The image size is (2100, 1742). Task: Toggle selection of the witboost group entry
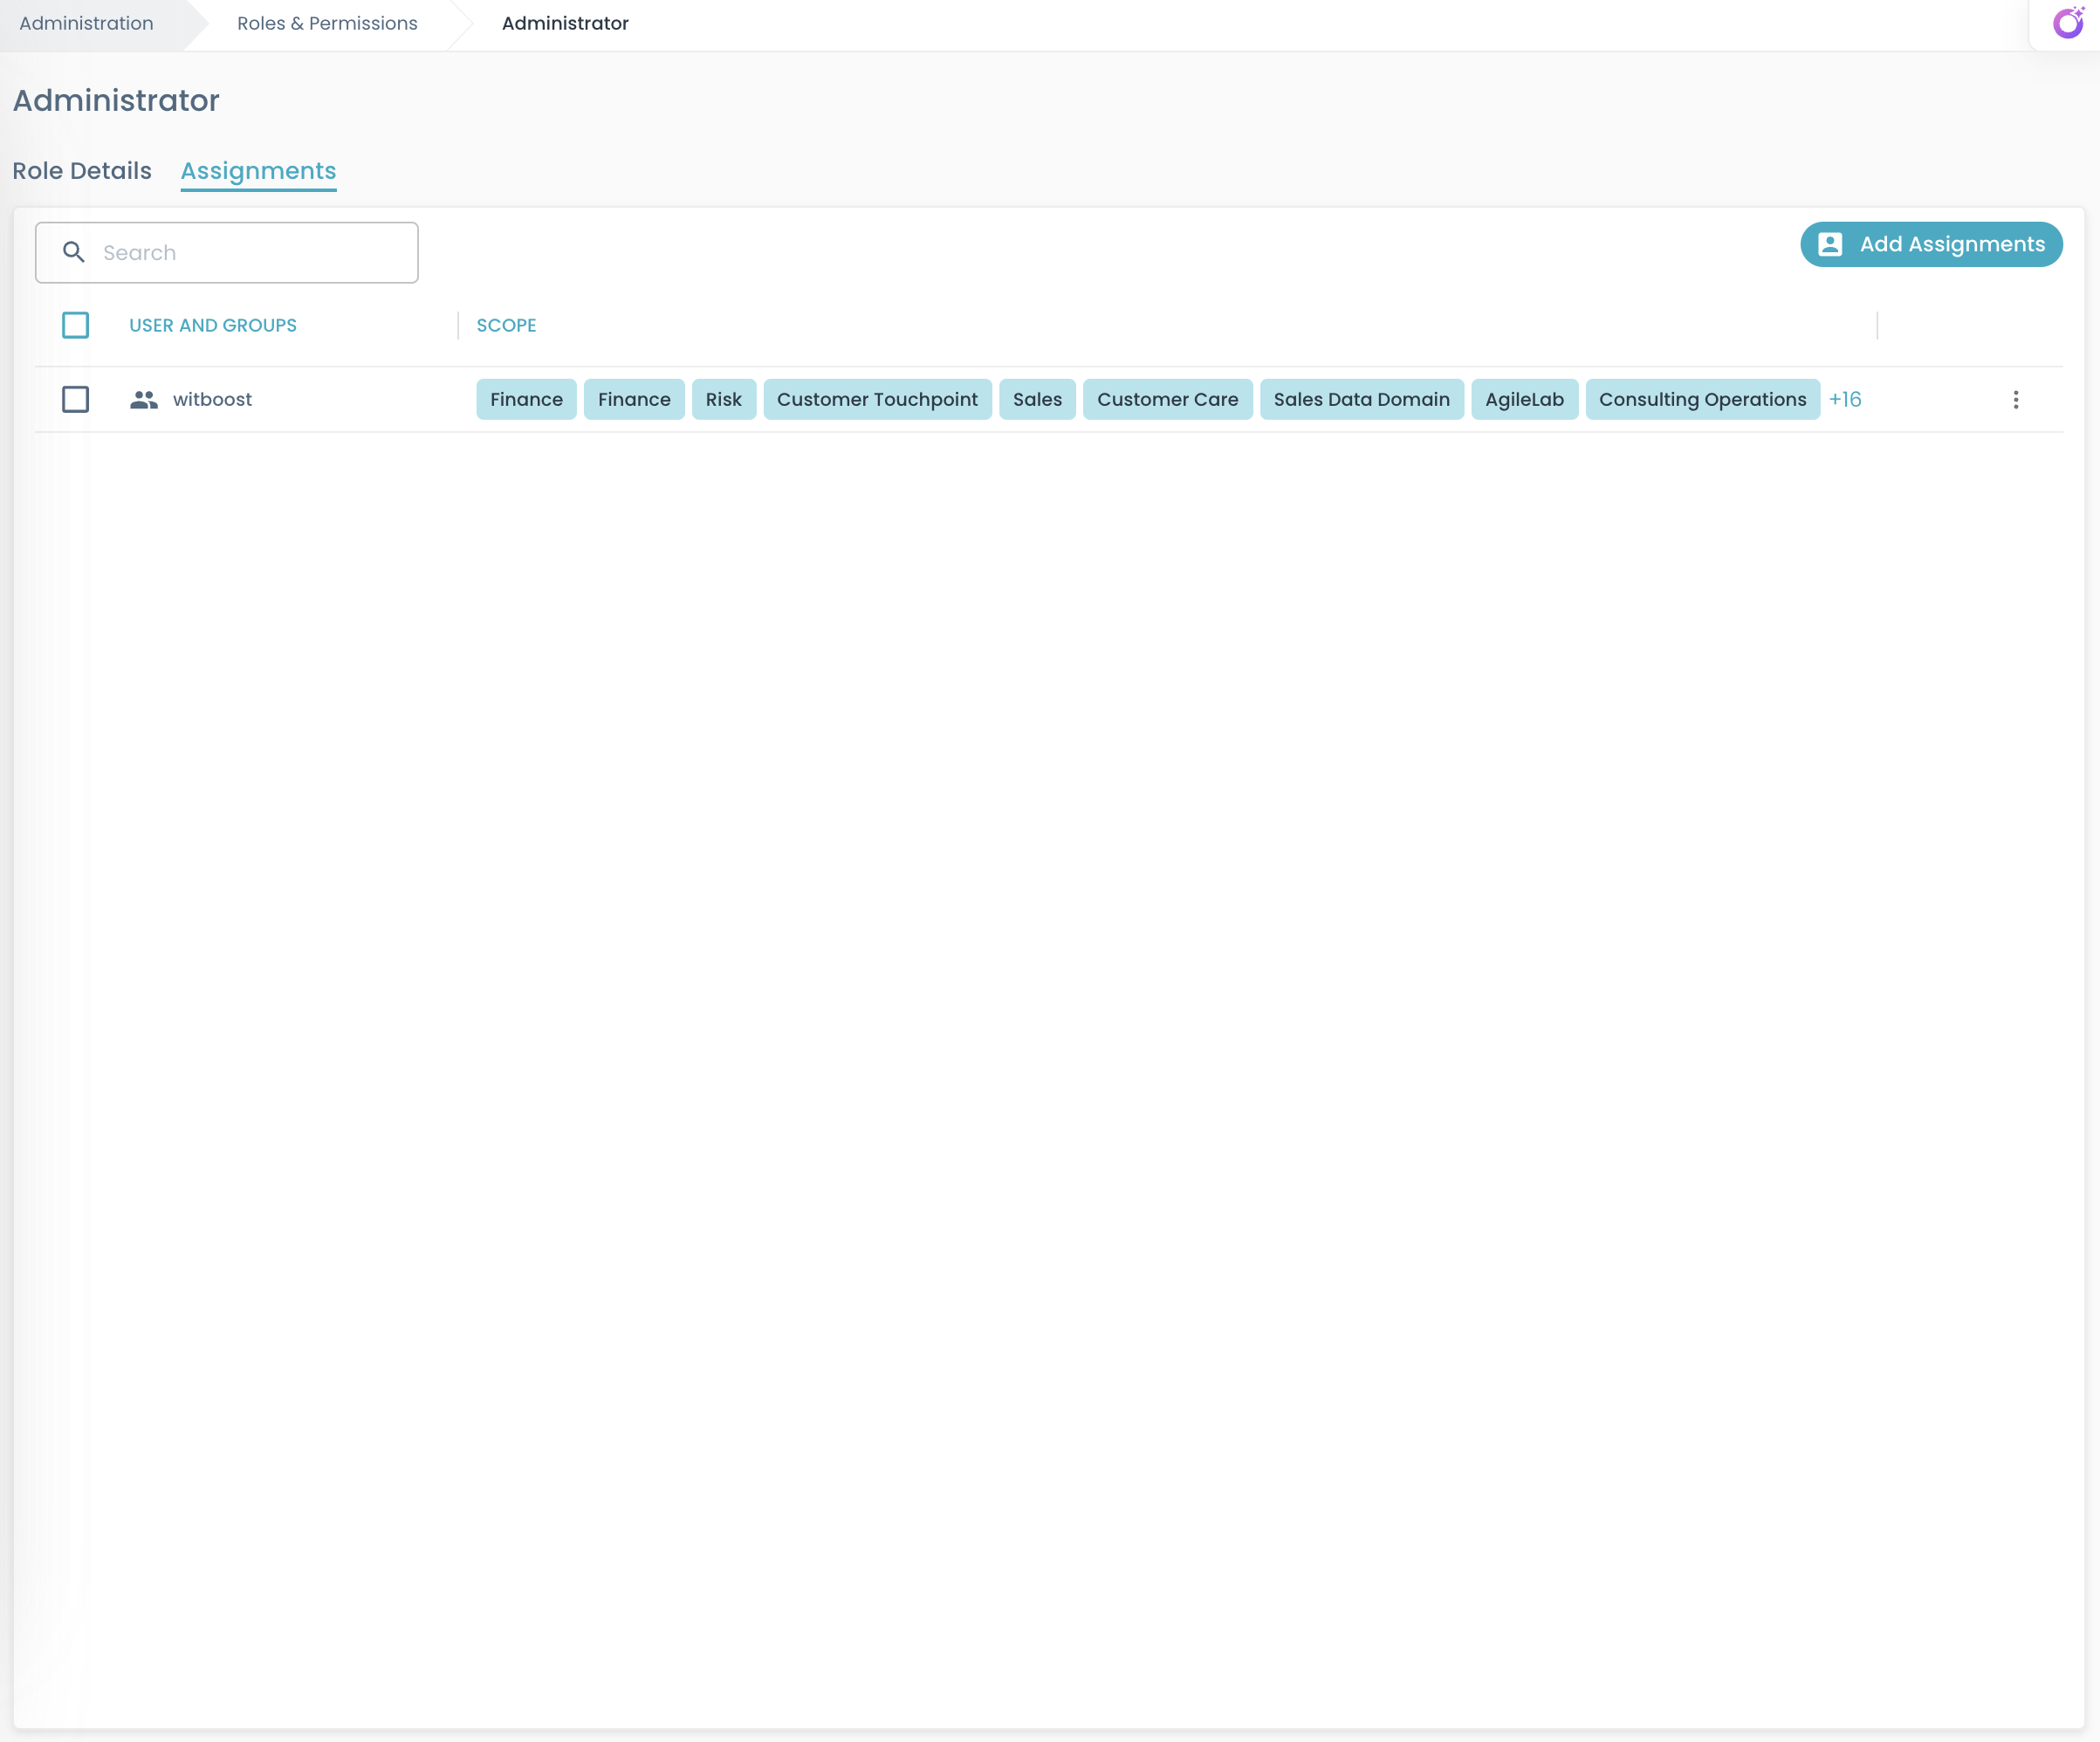tap(75, 399)
